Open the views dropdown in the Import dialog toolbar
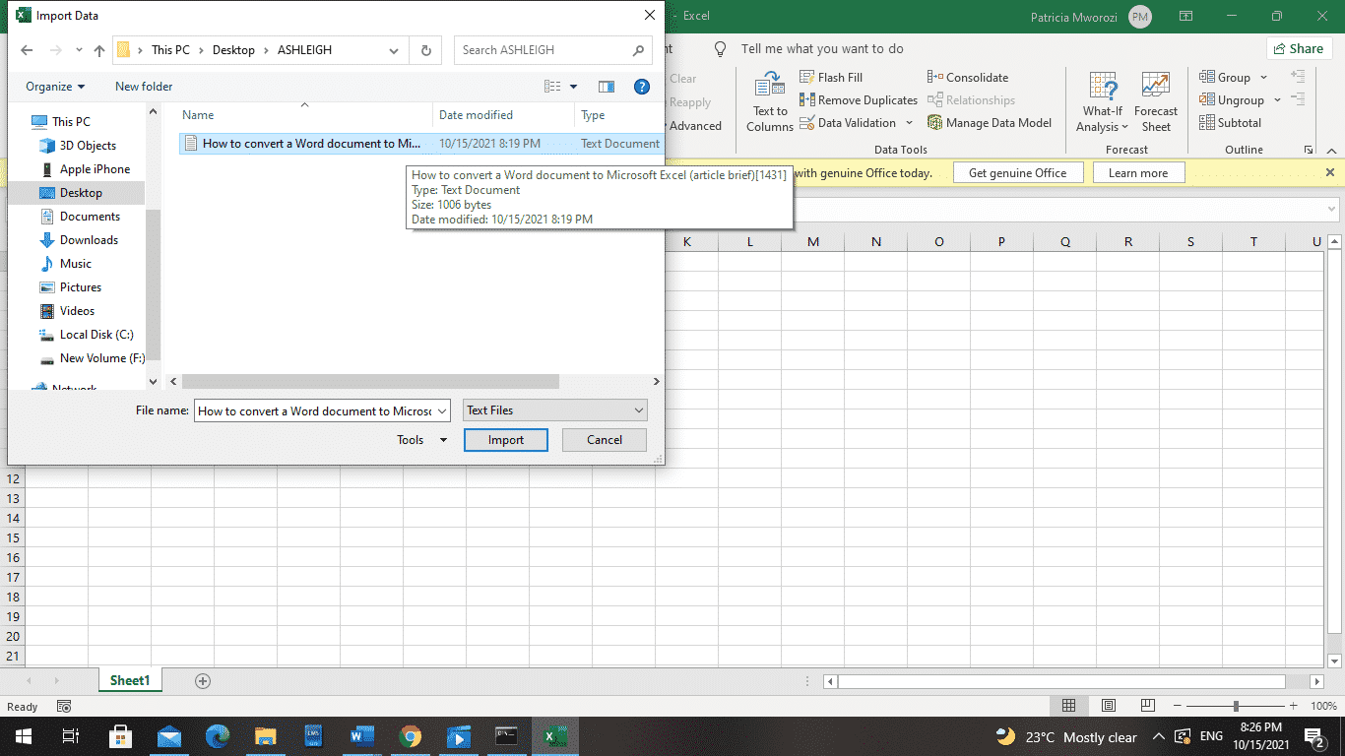Image resolution: width=1345 pixels, height=756 pixels. 573,87
